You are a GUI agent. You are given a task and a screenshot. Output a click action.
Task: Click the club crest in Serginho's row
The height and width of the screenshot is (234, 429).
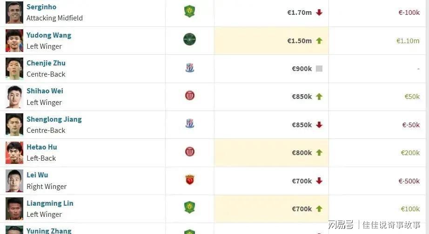(189, 12)
